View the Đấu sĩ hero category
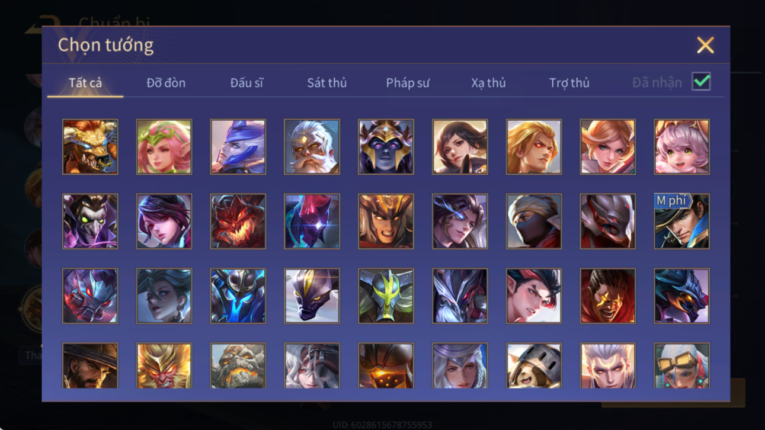Image resolution: width=765 pixels, height=430 pixels. 247,83
